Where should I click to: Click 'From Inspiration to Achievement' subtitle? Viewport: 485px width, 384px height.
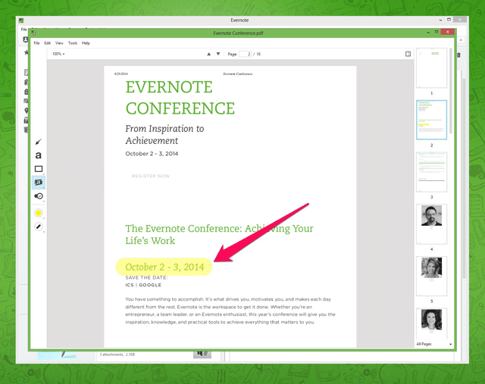(164, 135)
